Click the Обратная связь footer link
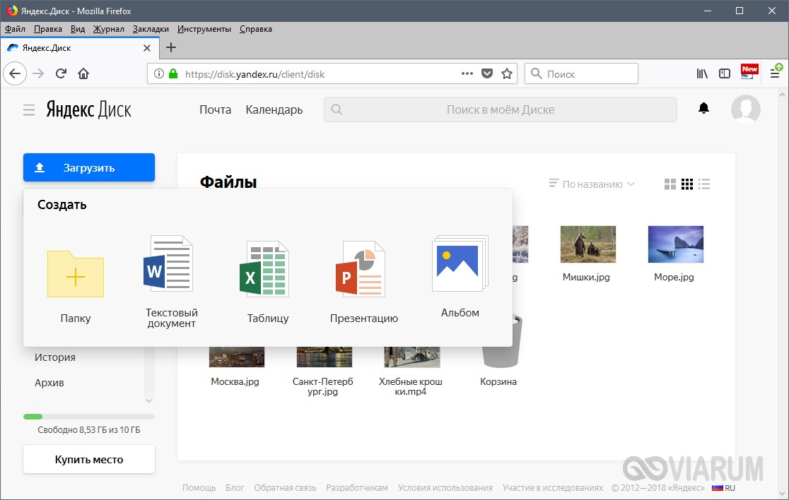The width and height of the screenshot is (789, 500). tap(285, 487)
